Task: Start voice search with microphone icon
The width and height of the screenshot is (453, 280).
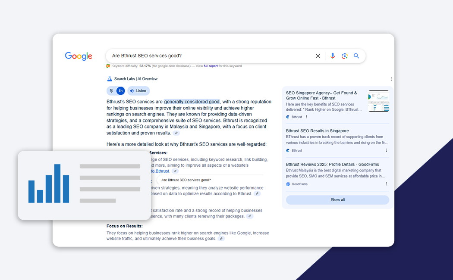Action: (x=333, y=56)
